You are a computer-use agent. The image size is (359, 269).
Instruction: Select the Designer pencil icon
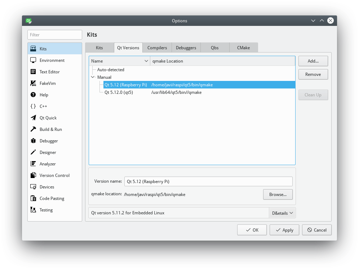pos(33,152)
